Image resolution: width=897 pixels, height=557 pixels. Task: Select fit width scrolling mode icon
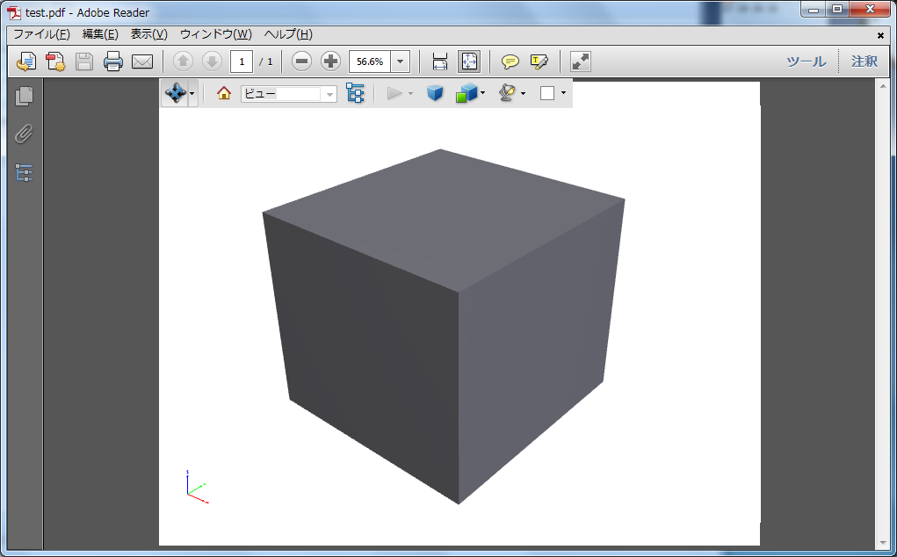pos(440,61)
